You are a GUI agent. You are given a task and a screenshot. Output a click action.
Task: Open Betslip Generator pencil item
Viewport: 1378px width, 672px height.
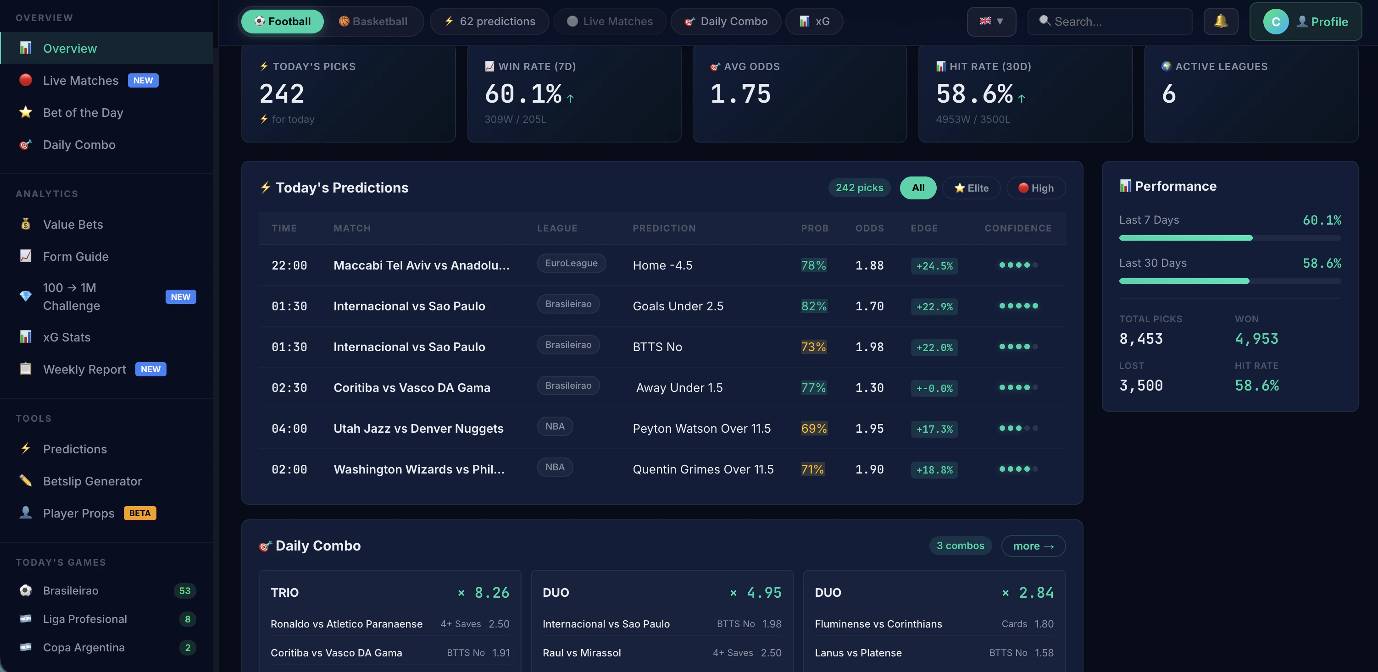(92, 481)
